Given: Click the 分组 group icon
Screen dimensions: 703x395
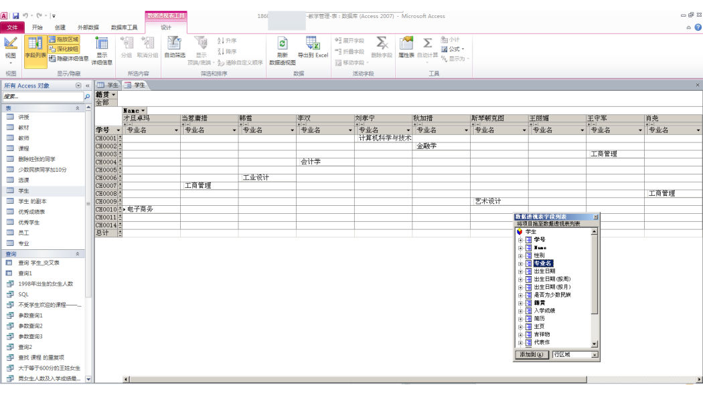Looking at the screenshot, I should tap(127, 47).
